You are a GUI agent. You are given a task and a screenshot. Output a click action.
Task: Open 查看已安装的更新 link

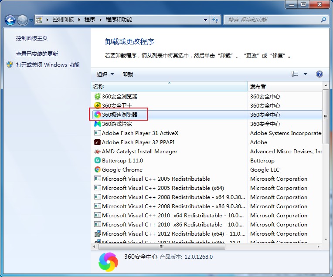37,54
